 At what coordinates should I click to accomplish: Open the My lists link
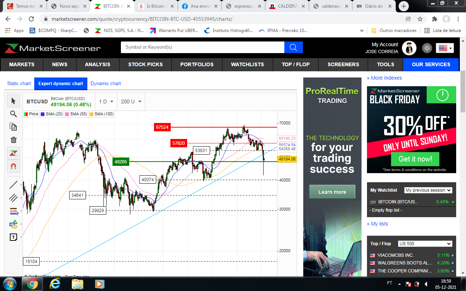[378, 224]
